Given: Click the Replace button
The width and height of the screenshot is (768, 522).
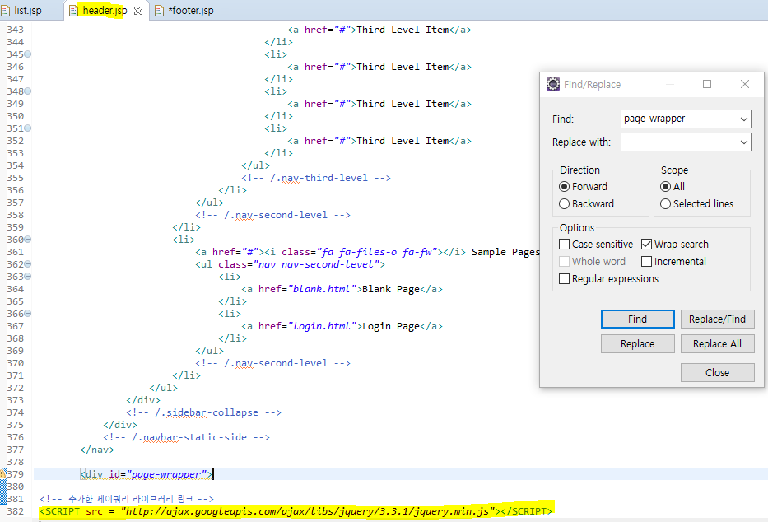Looking at the screenshot, I should 637,344.
